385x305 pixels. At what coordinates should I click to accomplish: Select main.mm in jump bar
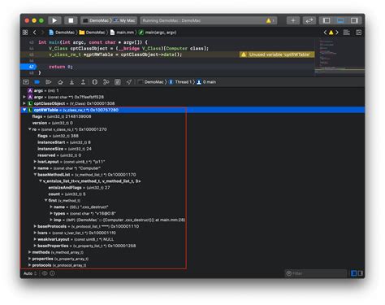(x=122, y=33)
